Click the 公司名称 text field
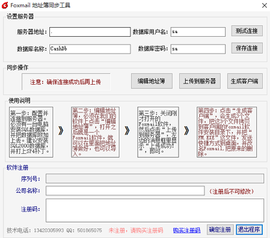The height and width of the screenshot is (238, 270). pos(125,191)
